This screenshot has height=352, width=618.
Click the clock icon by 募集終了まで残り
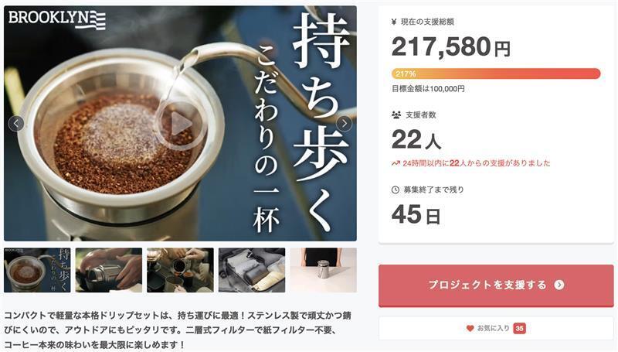396,190
